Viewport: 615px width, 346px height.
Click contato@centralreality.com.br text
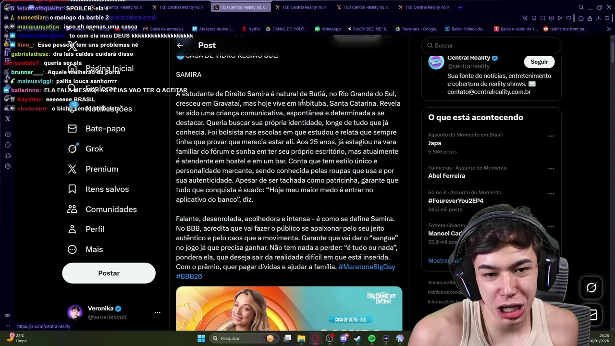[489, 92]
